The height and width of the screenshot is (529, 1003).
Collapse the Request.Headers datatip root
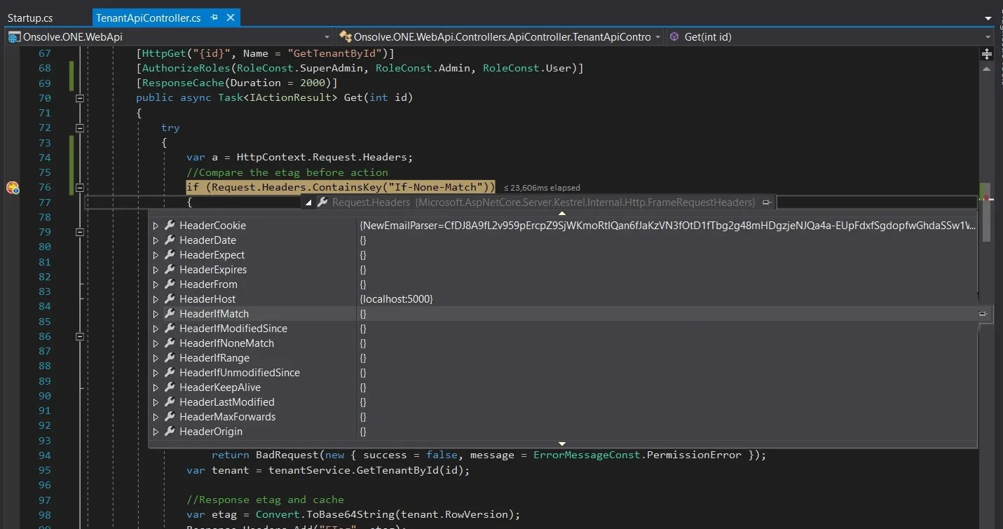click(x=308, y=202)
